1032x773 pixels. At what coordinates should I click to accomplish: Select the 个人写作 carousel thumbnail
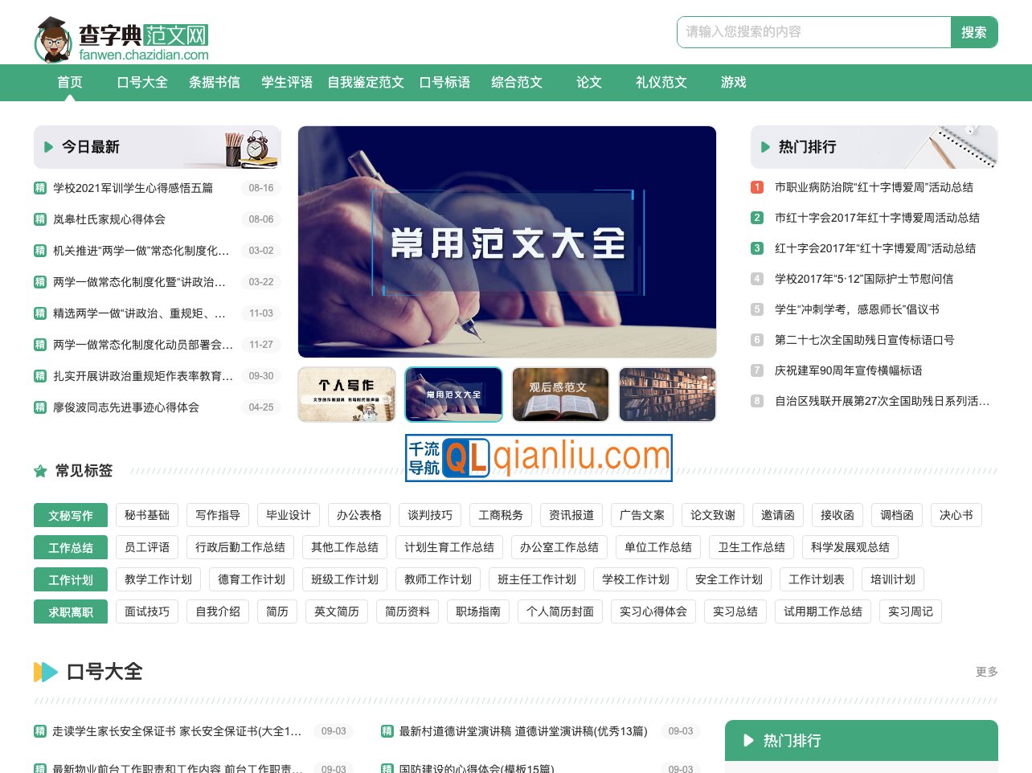point(346,394)
